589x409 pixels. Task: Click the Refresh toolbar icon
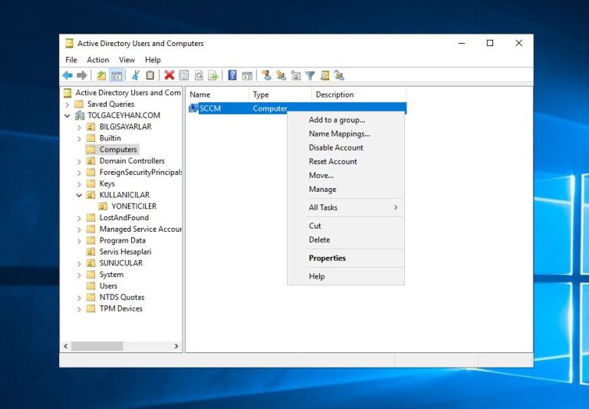[199, 75]
